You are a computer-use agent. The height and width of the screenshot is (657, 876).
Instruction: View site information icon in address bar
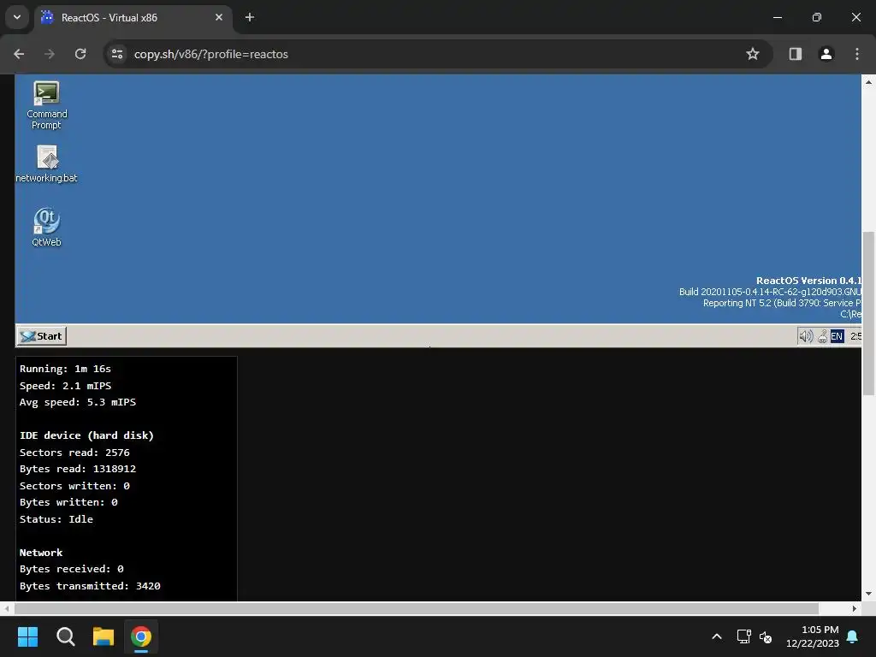coord(117,54)
